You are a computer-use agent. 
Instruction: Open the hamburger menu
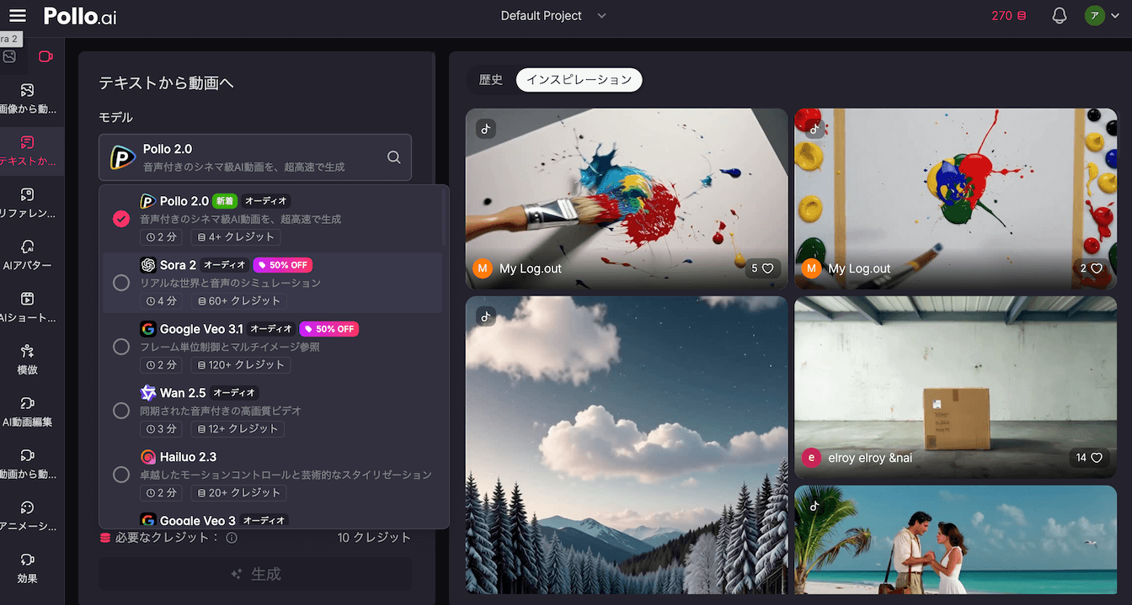pos(18,16)
